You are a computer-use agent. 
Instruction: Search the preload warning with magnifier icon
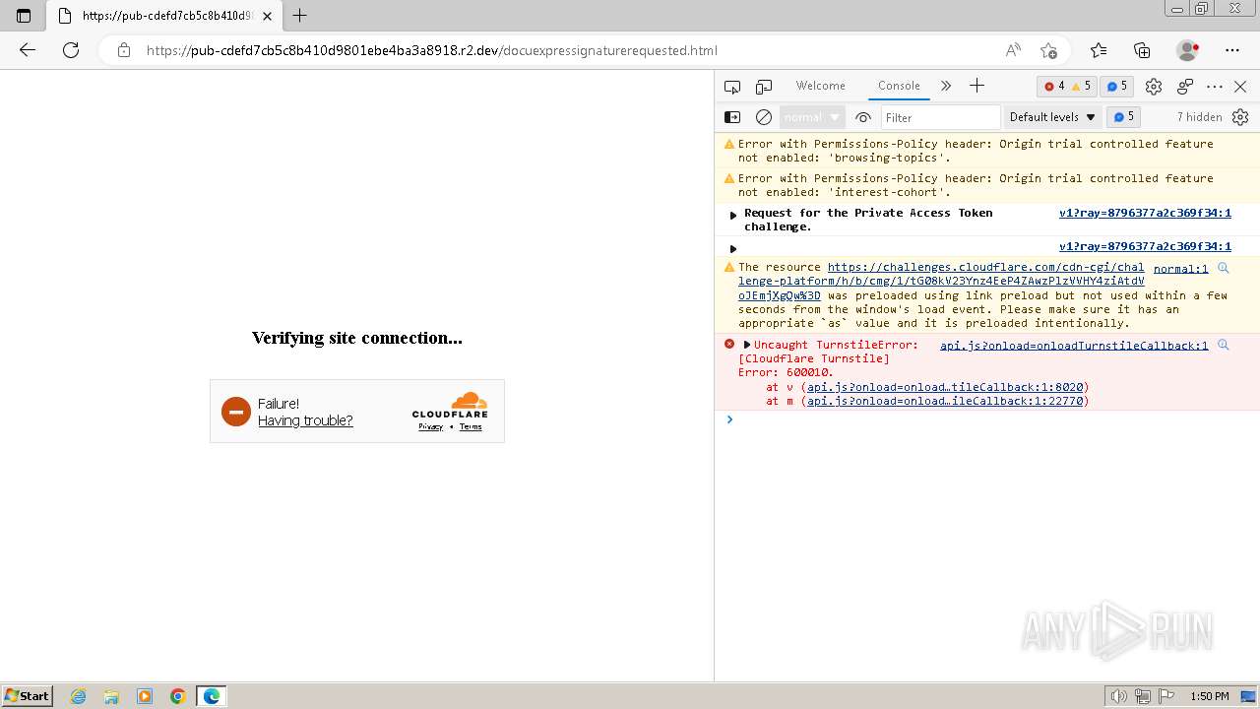[x=1224, y=268]
